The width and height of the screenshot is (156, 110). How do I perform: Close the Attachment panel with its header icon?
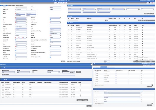click(92, 65)
